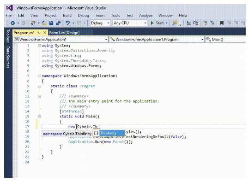Image resolution: width=248 pixels, height=181 pixels.
Task: Open the File menu
Action: [x=8, y=15]
